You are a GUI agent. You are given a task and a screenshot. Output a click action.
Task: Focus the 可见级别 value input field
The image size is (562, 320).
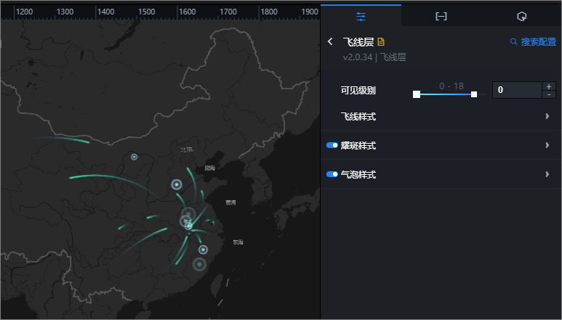(517, 90)
